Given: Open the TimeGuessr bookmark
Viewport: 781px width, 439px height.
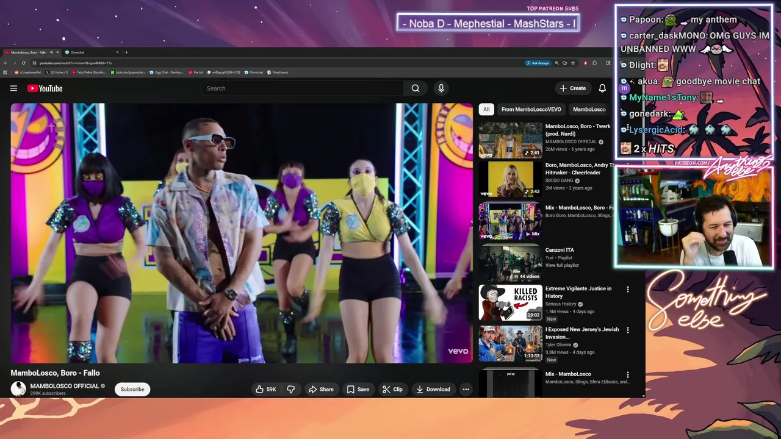Looking at the screenshot, I should pyautogui.click(x=278, y=72).
